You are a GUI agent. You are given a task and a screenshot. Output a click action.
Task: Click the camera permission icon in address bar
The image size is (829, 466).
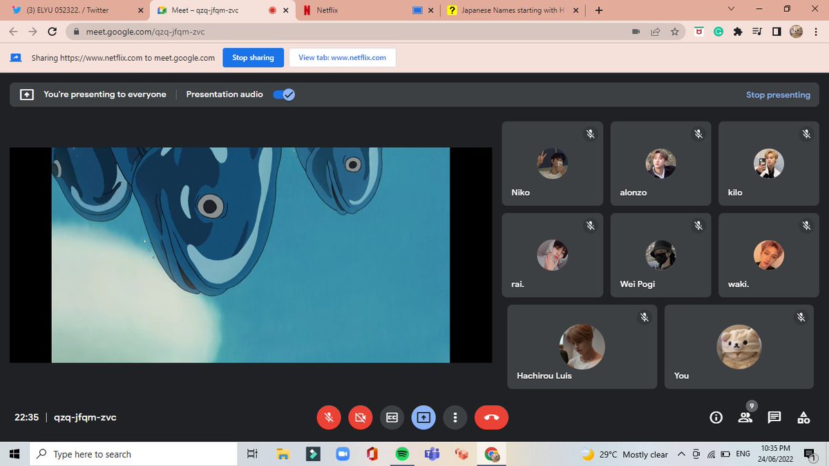[636, 32]
